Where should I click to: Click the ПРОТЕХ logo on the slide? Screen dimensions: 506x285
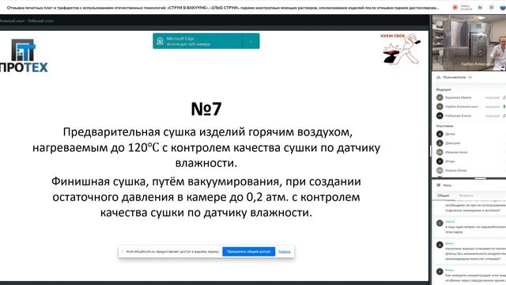(24, 55)
